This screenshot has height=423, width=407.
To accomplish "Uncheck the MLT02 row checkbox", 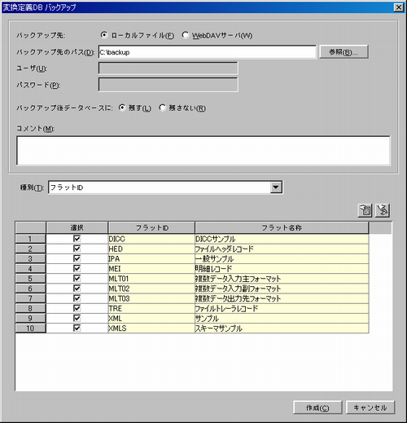I will pyautogui.click(x=77, y=289).
